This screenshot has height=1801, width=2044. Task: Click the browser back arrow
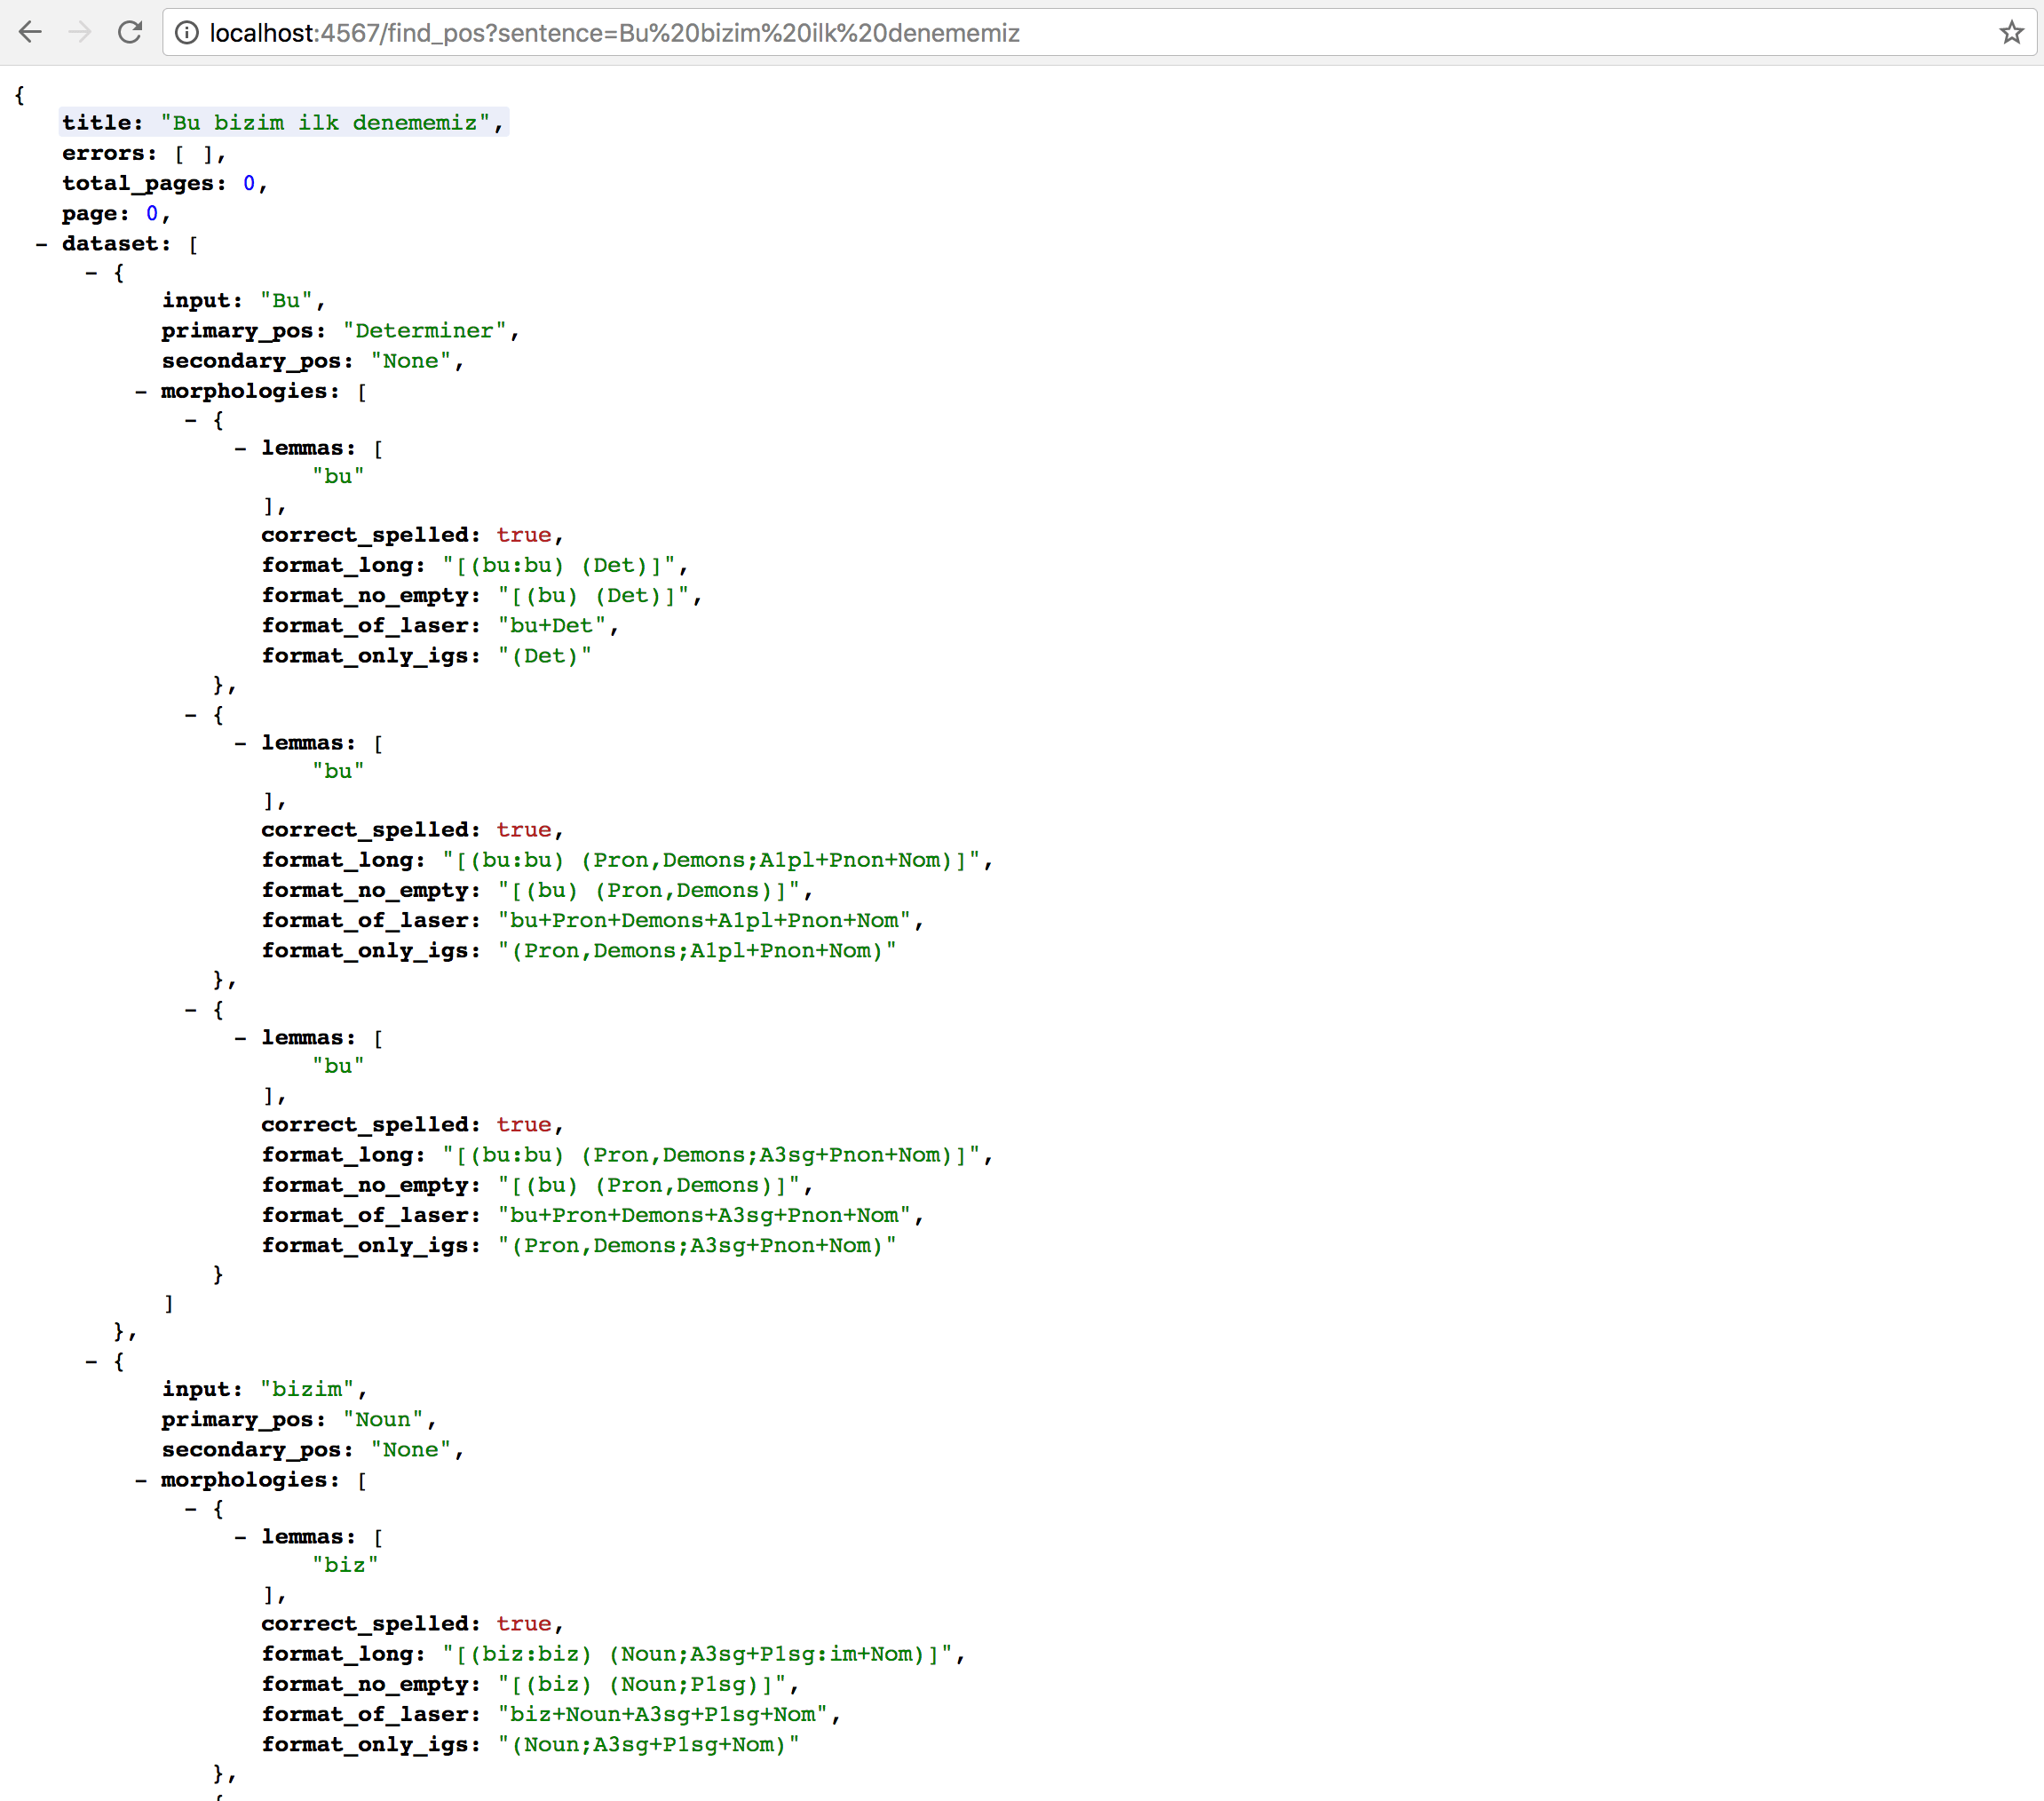coord(30,33)
